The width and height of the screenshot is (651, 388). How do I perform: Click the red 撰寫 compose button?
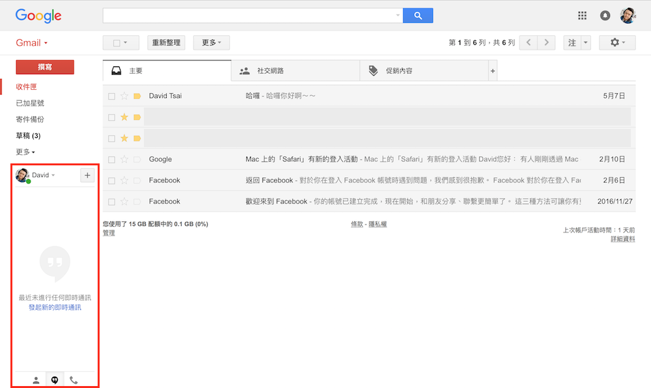click(45, 67)
